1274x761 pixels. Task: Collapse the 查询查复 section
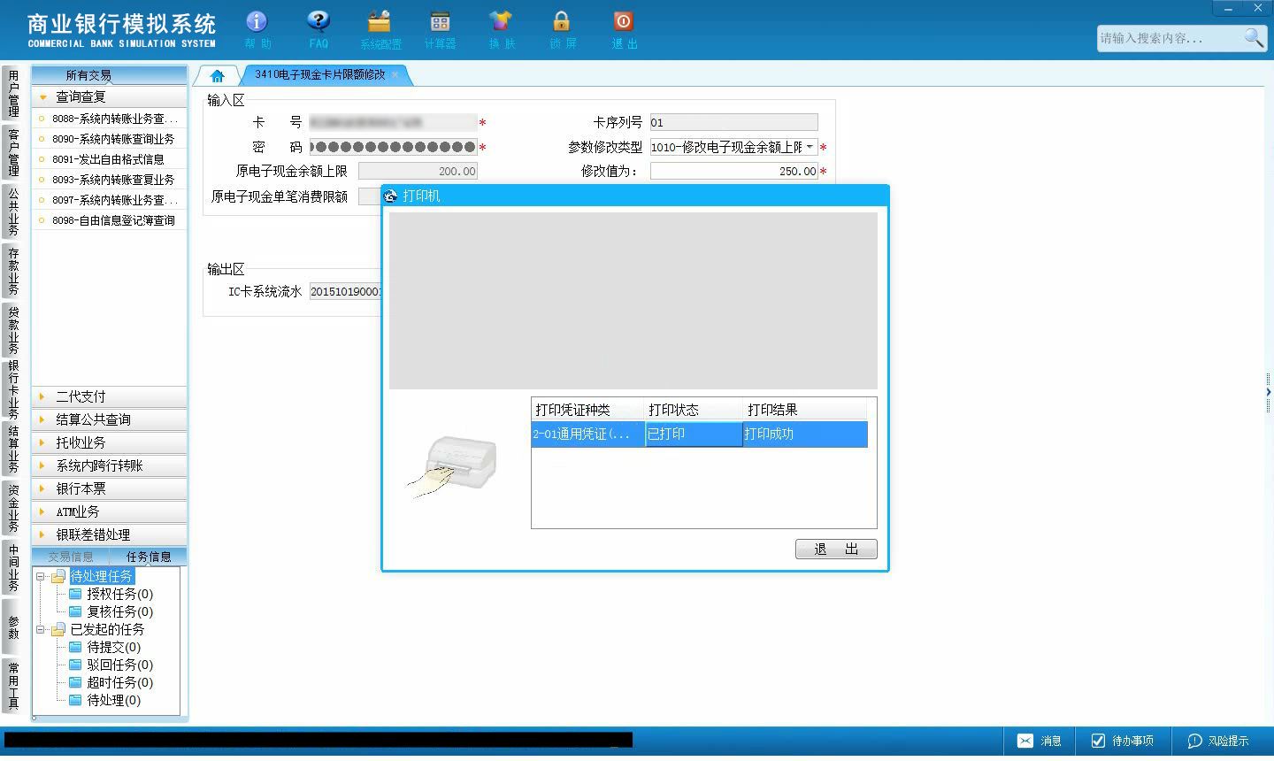pos(110,96)
